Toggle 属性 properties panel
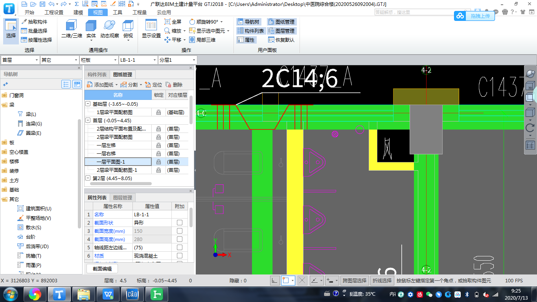Screen dimensions: 537x302 [x=246, y=40]
